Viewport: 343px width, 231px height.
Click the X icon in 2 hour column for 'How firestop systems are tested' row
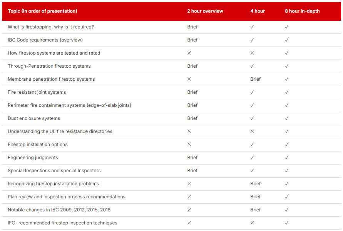coord(189,53)
